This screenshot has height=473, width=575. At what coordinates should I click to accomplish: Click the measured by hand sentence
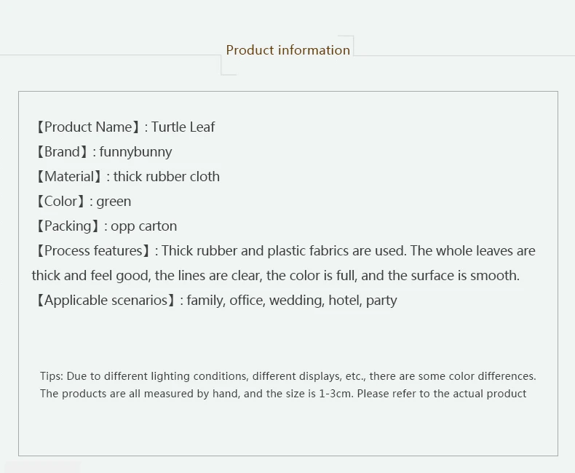click(283, 394)
